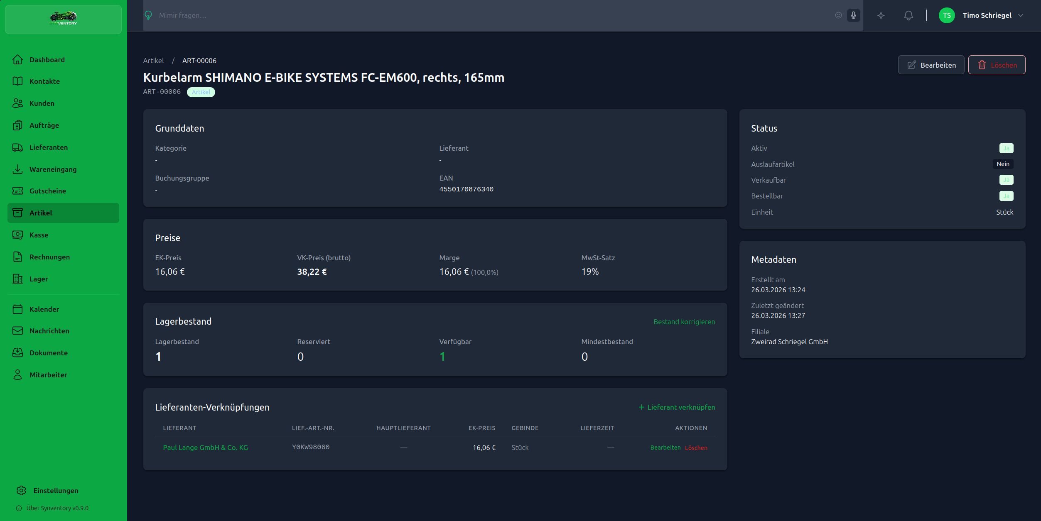Screen dimensions: 1041x521
Task: Go to Lager in sidebar
Action: coord(39,279)
